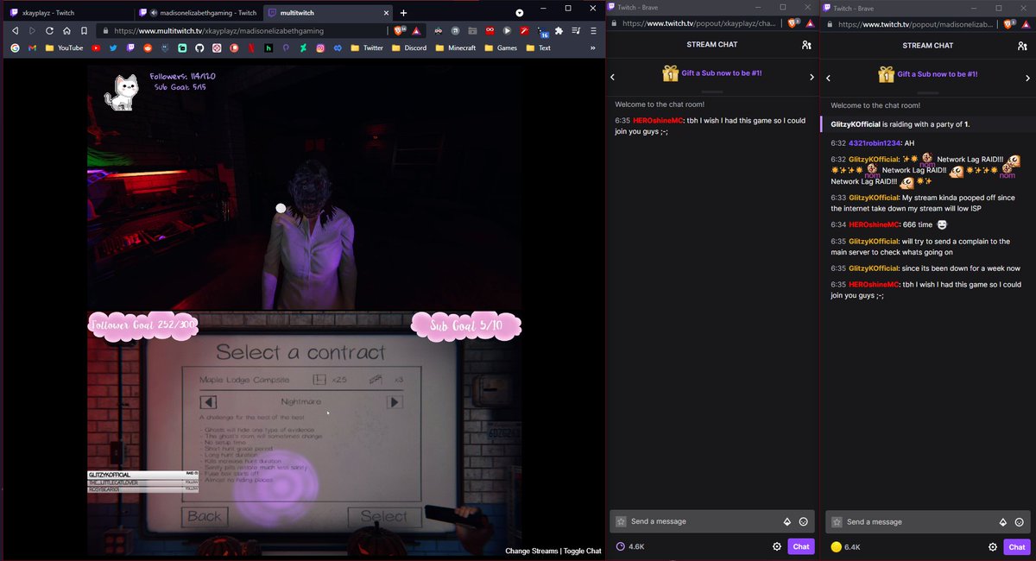Click the xkayplayz stream video

coord(304,188)
